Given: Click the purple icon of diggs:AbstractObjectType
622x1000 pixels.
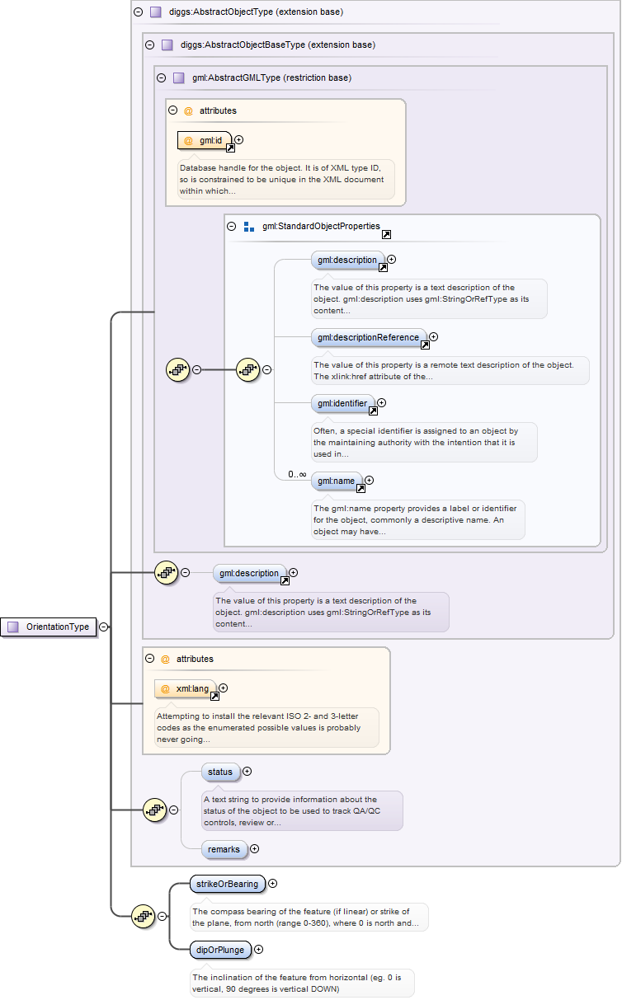Looking at the screenshot, I should click(x=155, y=12).
